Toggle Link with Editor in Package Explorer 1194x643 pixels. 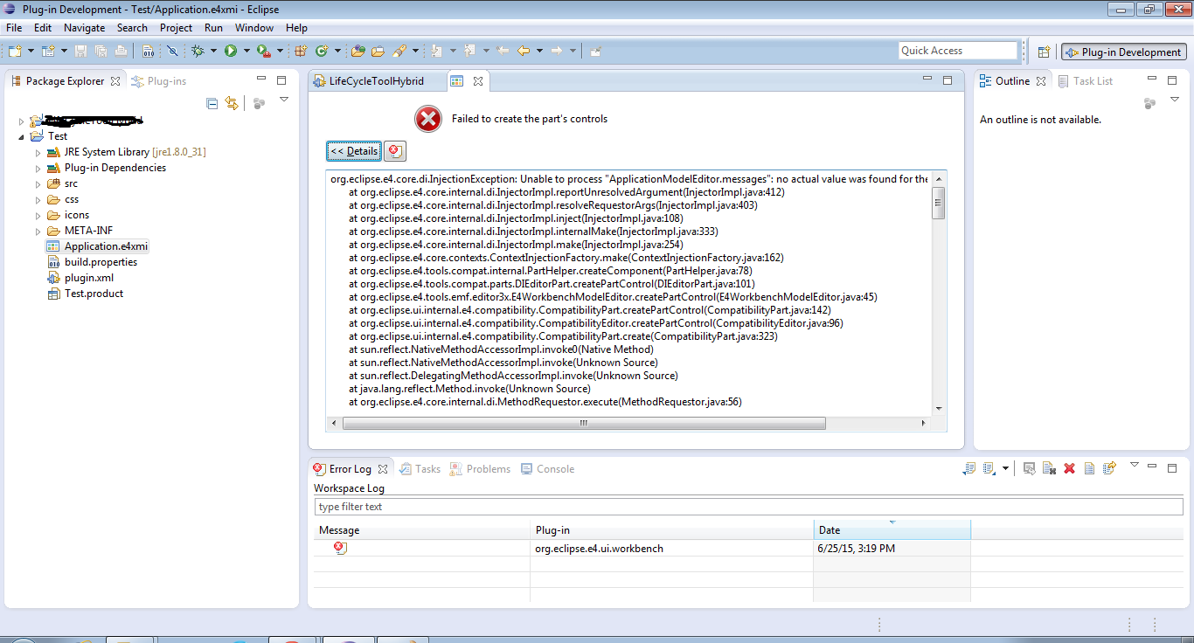[x=232, y=103]
